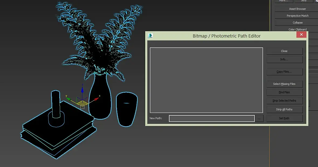Close the Bitmap / Photometric Path Editor with X
The height and width of the screenshot is (167, 318).
click(x=301, y=34)
